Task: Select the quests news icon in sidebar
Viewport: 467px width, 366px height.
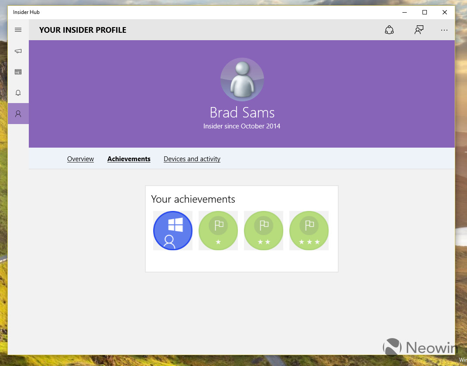Action: click(x=18, y=72)
